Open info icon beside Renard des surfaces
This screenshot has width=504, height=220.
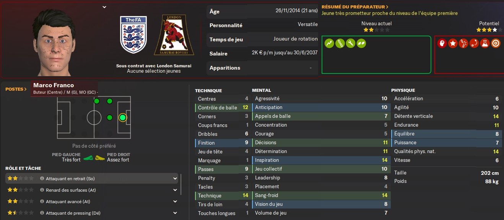[42, 190]
